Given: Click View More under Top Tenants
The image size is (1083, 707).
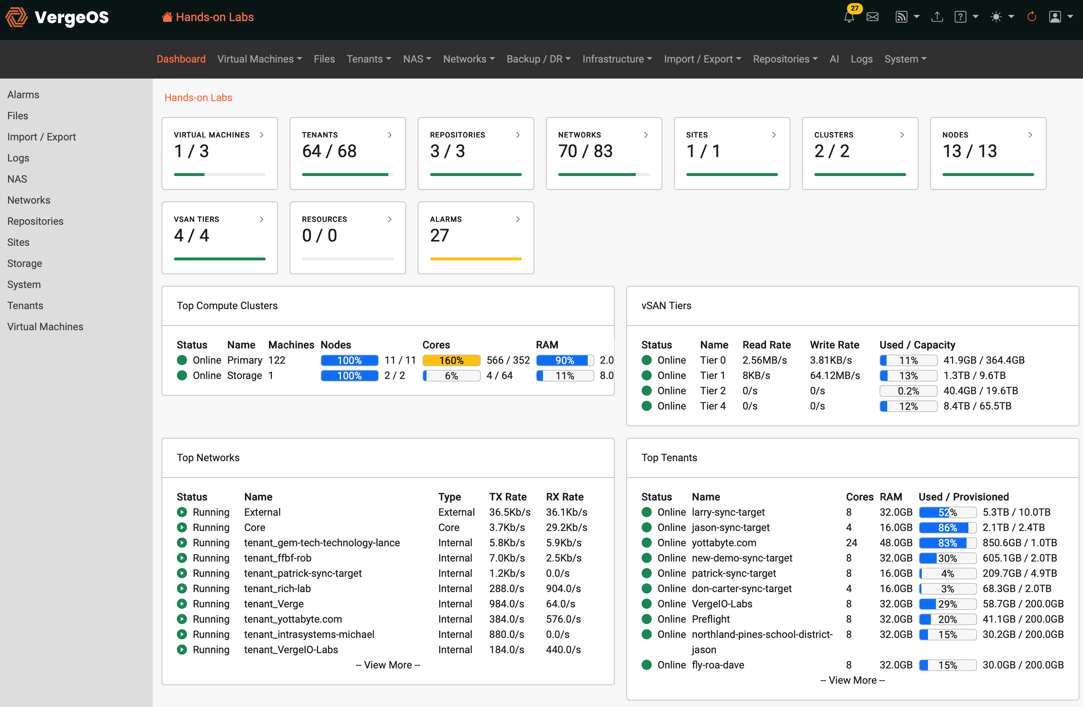Looking at the screenshot, I should (x=852, y=680).
